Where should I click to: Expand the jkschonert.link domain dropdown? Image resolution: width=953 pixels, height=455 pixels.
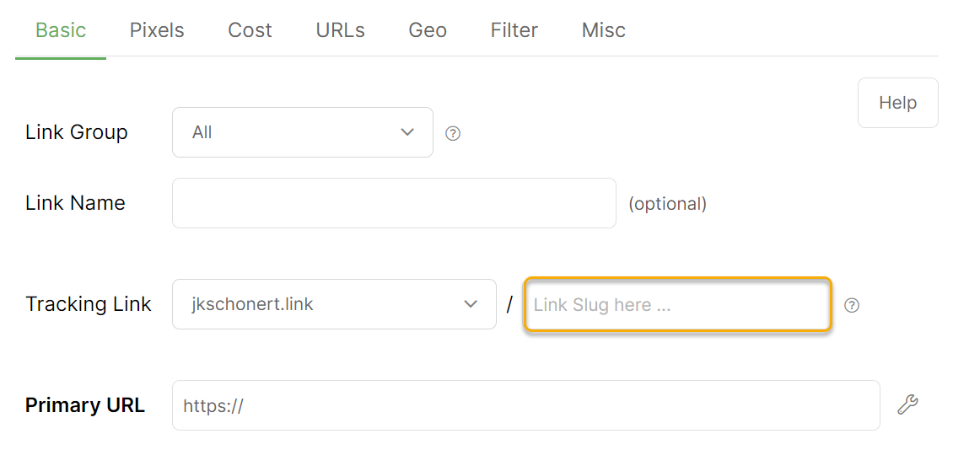[x=334, y=304]
